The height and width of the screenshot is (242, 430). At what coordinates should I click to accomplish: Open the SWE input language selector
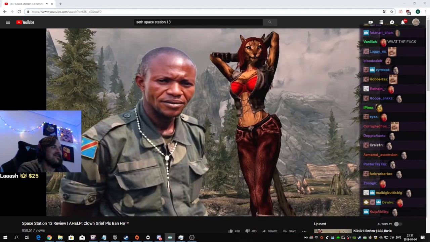[398, 238]
